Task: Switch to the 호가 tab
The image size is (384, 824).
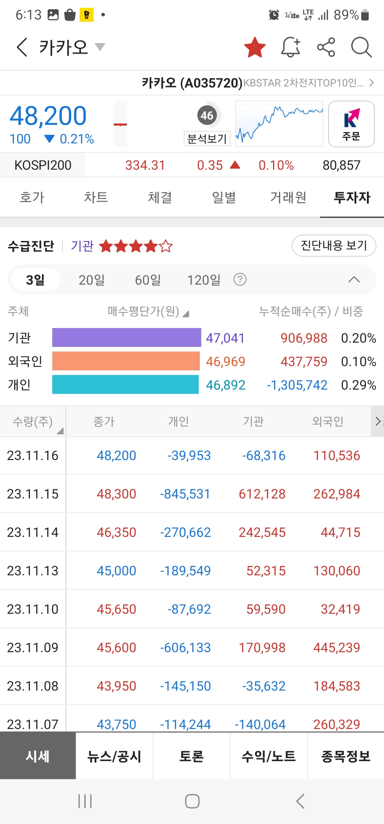Action: (32, 197)
